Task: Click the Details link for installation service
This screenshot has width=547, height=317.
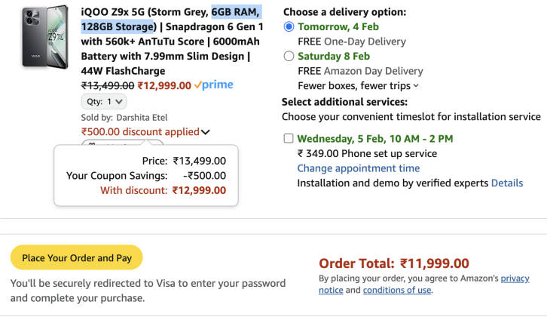Action: tap(507, 183)
